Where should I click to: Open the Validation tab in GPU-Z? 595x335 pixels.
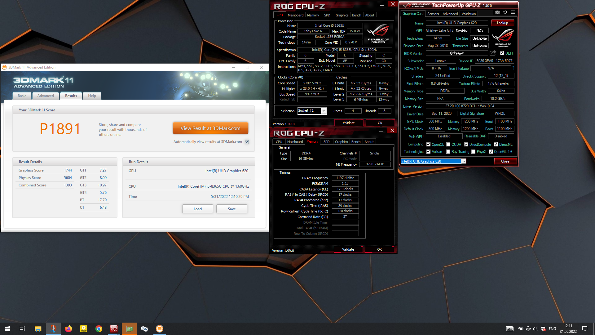tap(469, 14)
